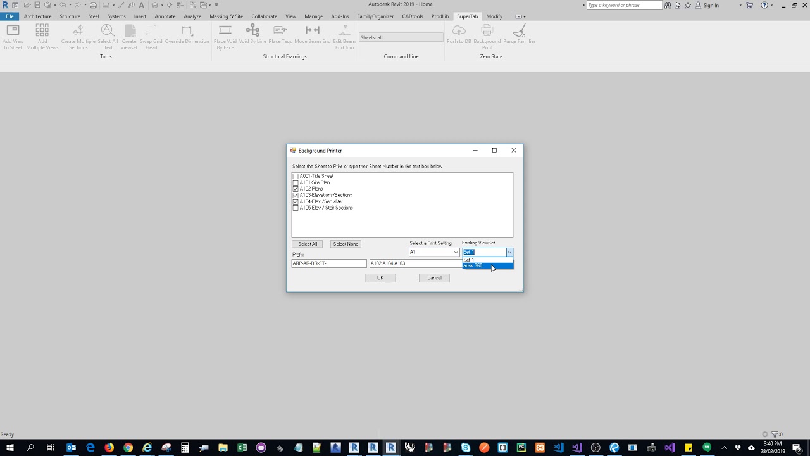Click the Push to DB cloud icon

coord(459,30)
